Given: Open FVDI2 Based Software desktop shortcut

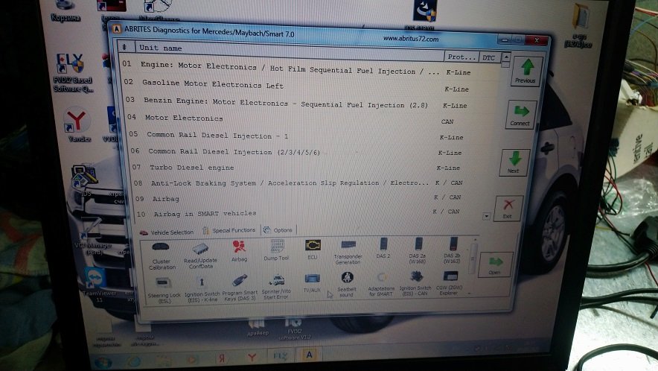Looking at the screenshot, I should 73,73.
